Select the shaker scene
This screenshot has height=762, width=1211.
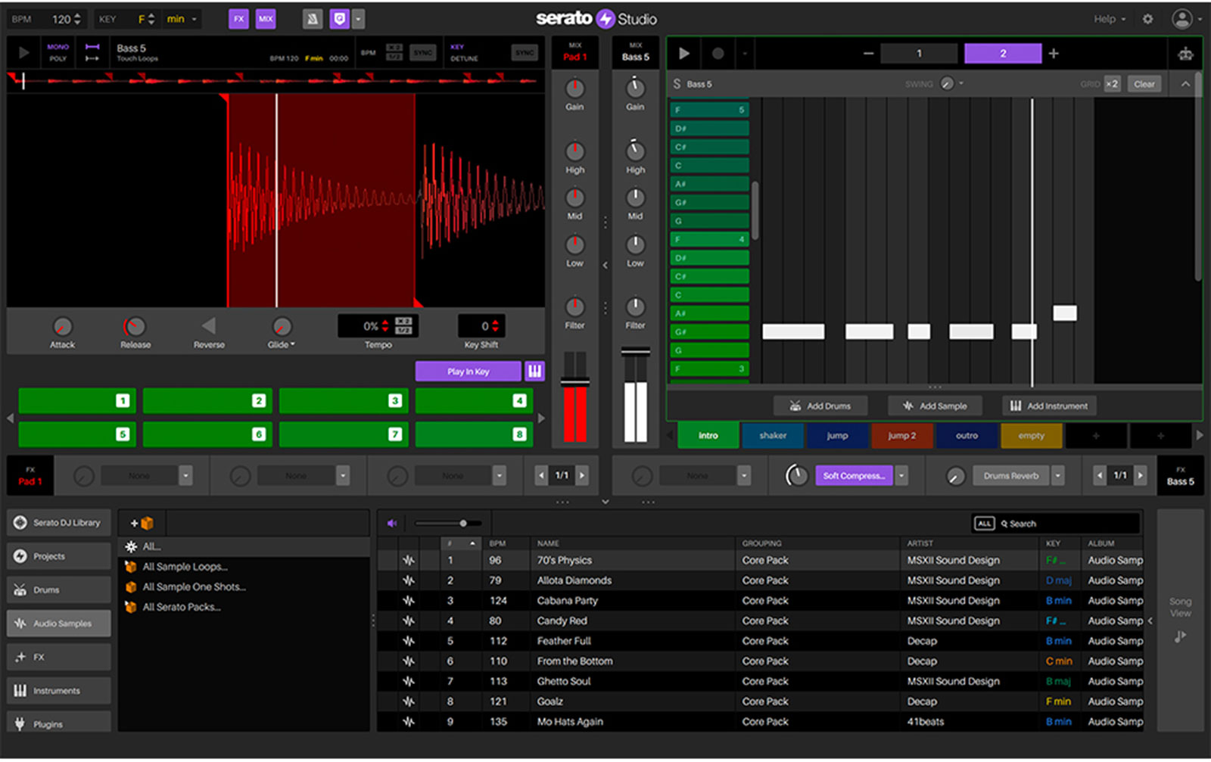(x=773, y=436)
